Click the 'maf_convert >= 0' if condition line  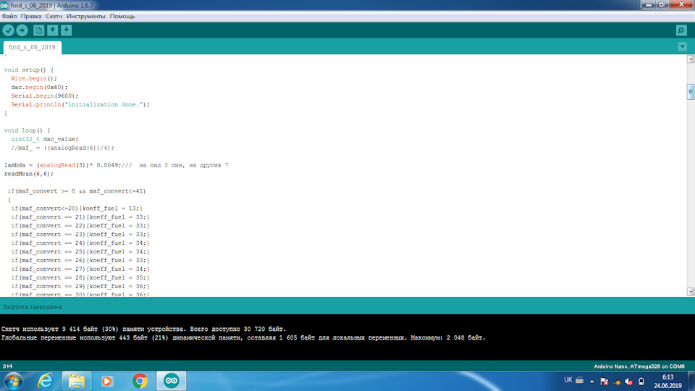click(77, 191)
